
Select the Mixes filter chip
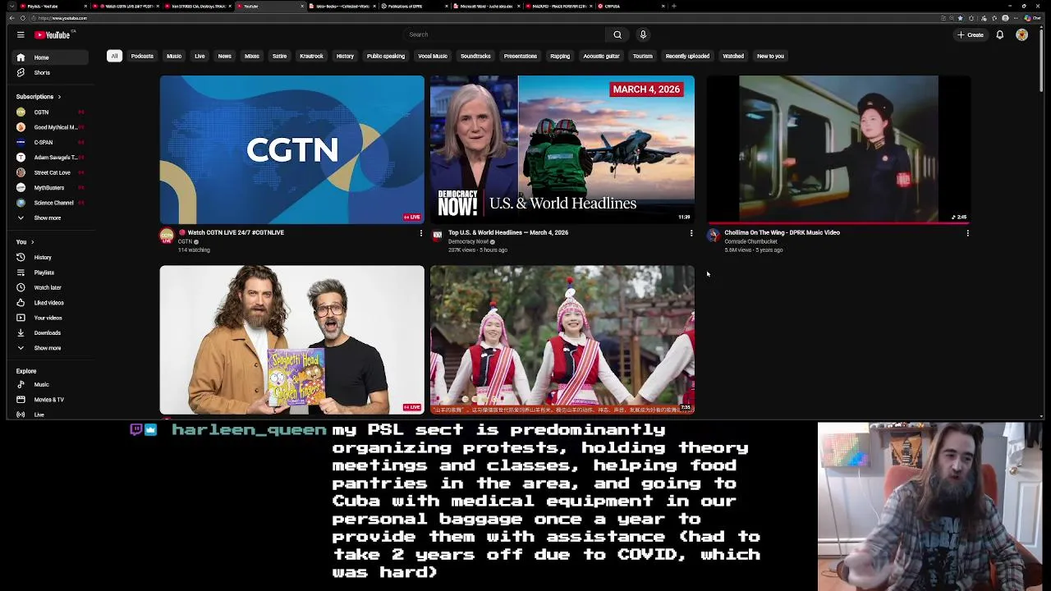click(x=252, y=56)
